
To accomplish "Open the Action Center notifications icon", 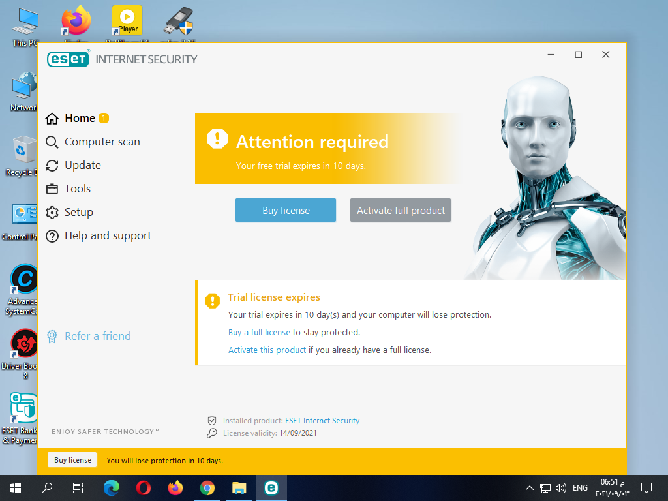I will 646,488.
